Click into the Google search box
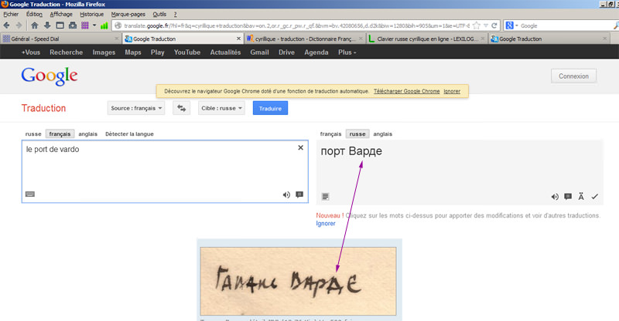This screenshot has height=321, width=619. point(565,25)
